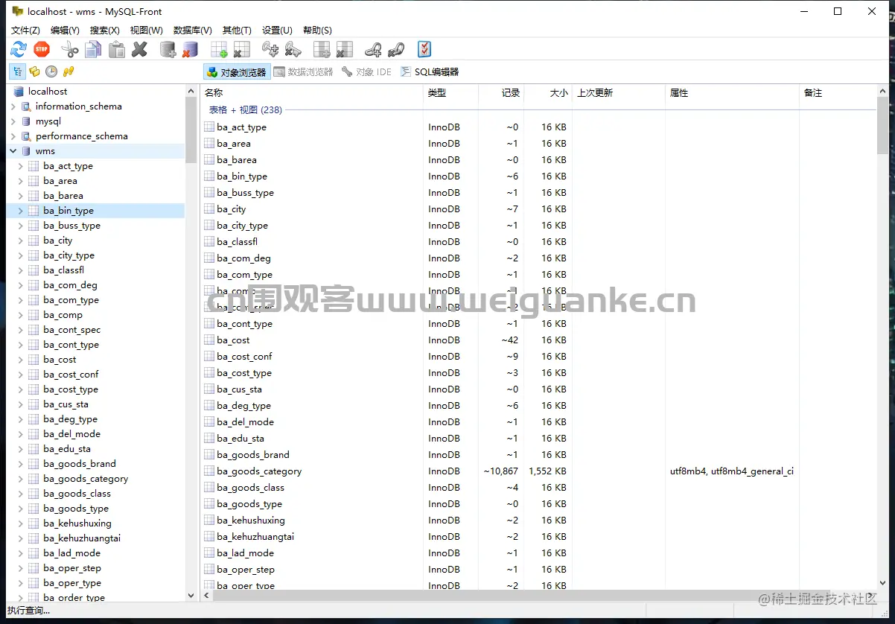Click the Delete Foreign Key chain icon
This screenshot has width=895, height=624.
pos(395,49)
